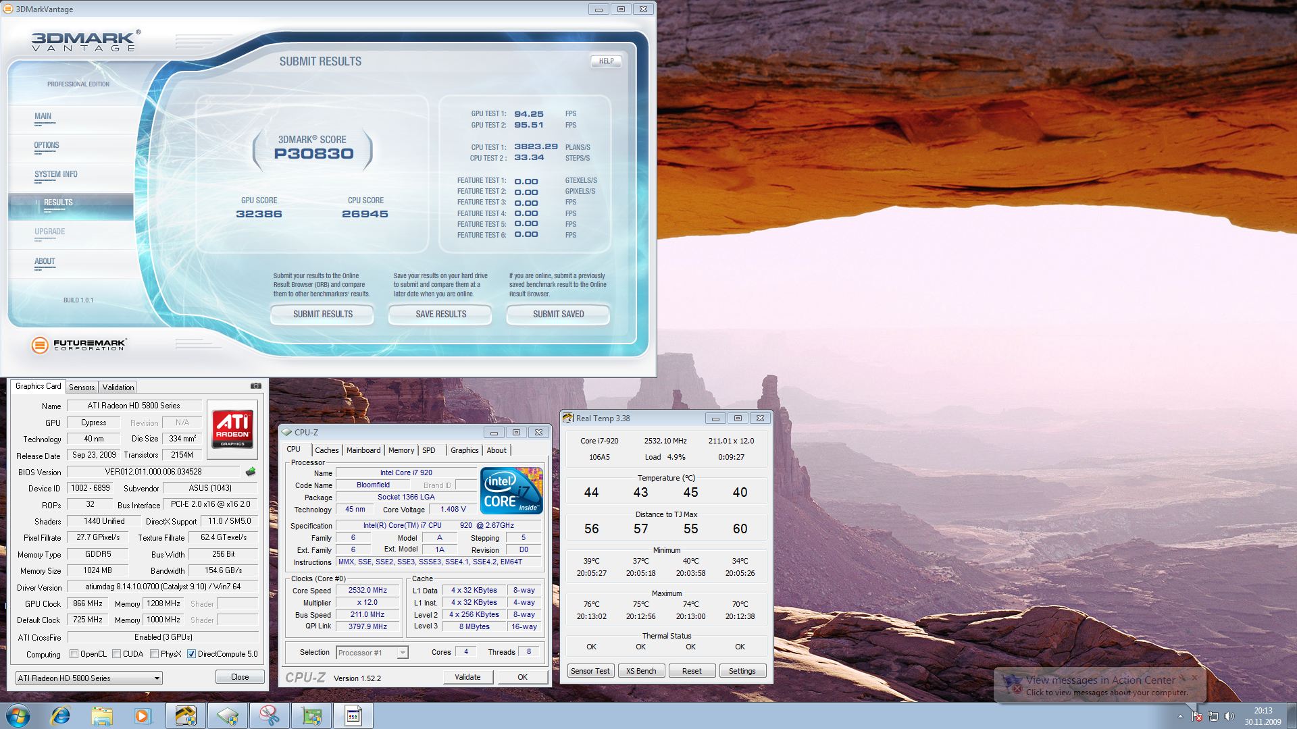Click the HELP button in 3DMark
1297x729 pixels.
tap(606, 61)
